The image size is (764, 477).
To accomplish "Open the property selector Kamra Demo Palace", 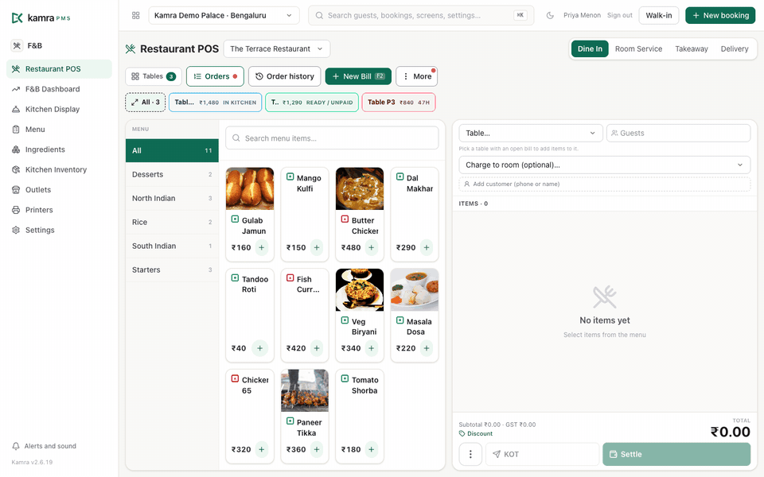I will pyautogui.click(x=224, y=16).
